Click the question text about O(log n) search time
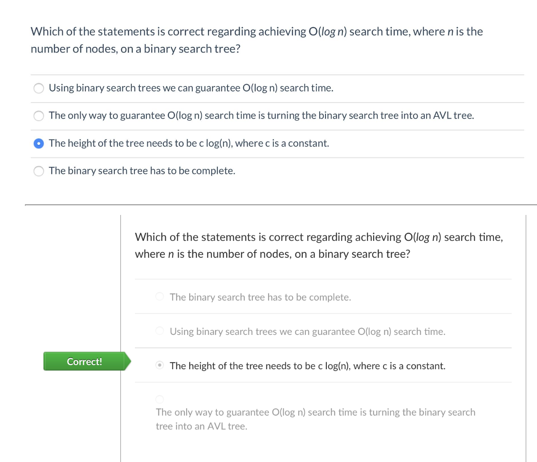The height and width of the screenshot is (462, 537). tap(256, 40)
